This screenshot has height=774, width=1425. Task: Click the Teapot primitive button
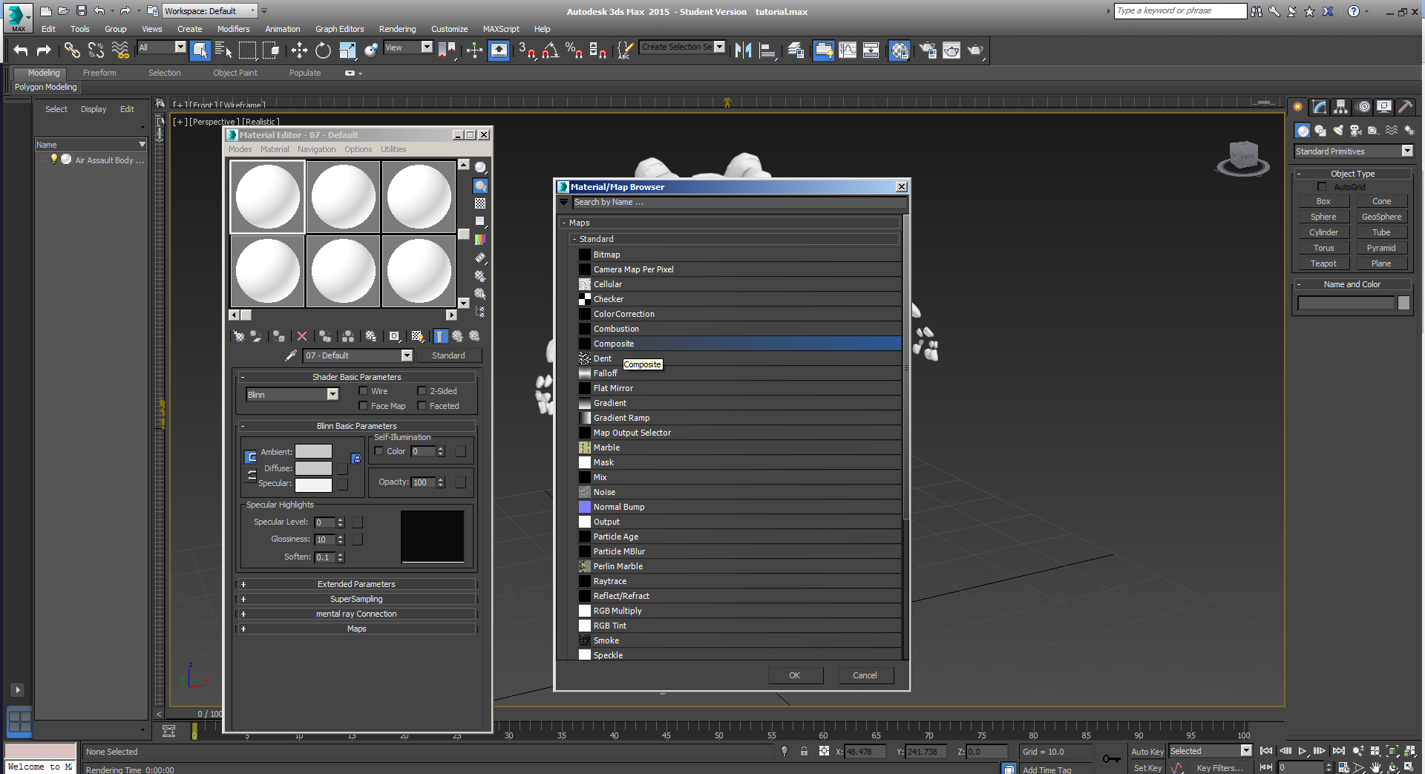[x=1323, y=263]
